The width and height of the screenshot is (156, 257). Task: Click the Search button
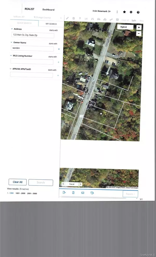41,182
